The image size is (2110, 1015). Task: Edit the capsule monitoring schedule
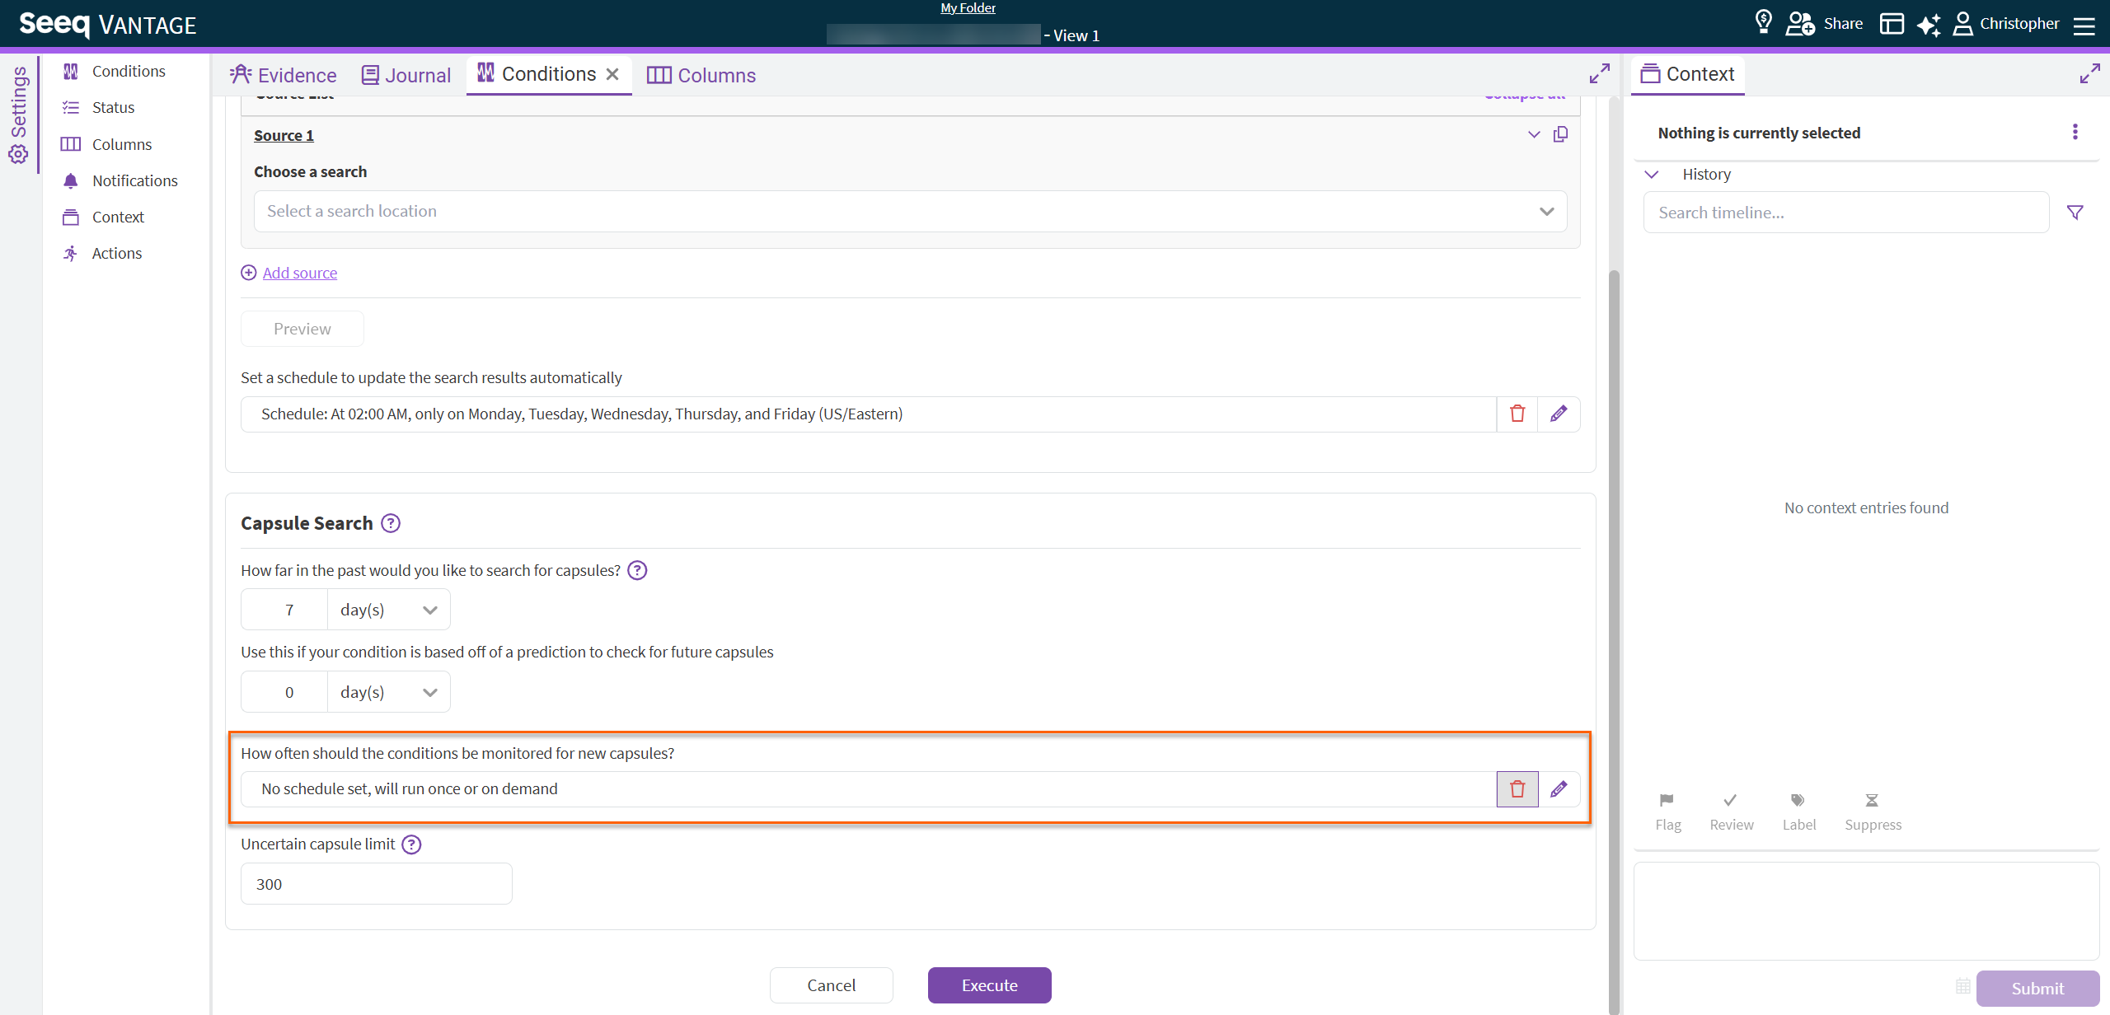[1559, 789]
